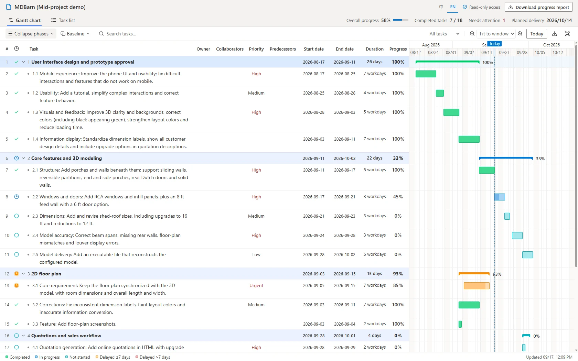
Task: Enter fullscreen view of chart
Action: pyautogui.click(x=567, y=34)
